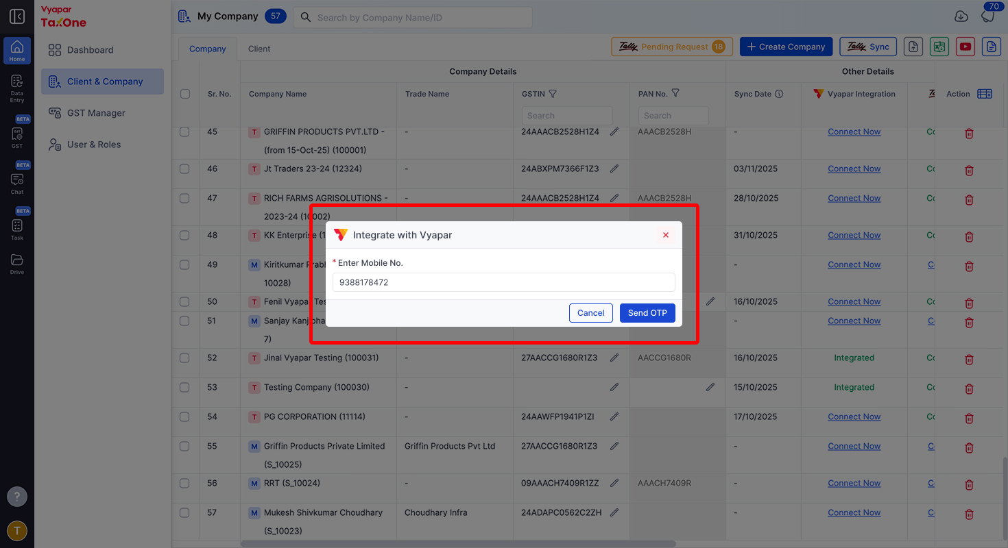Open Client & Company menu item
Viewport: 1008px width, 548px height.
tap(102, 82)
